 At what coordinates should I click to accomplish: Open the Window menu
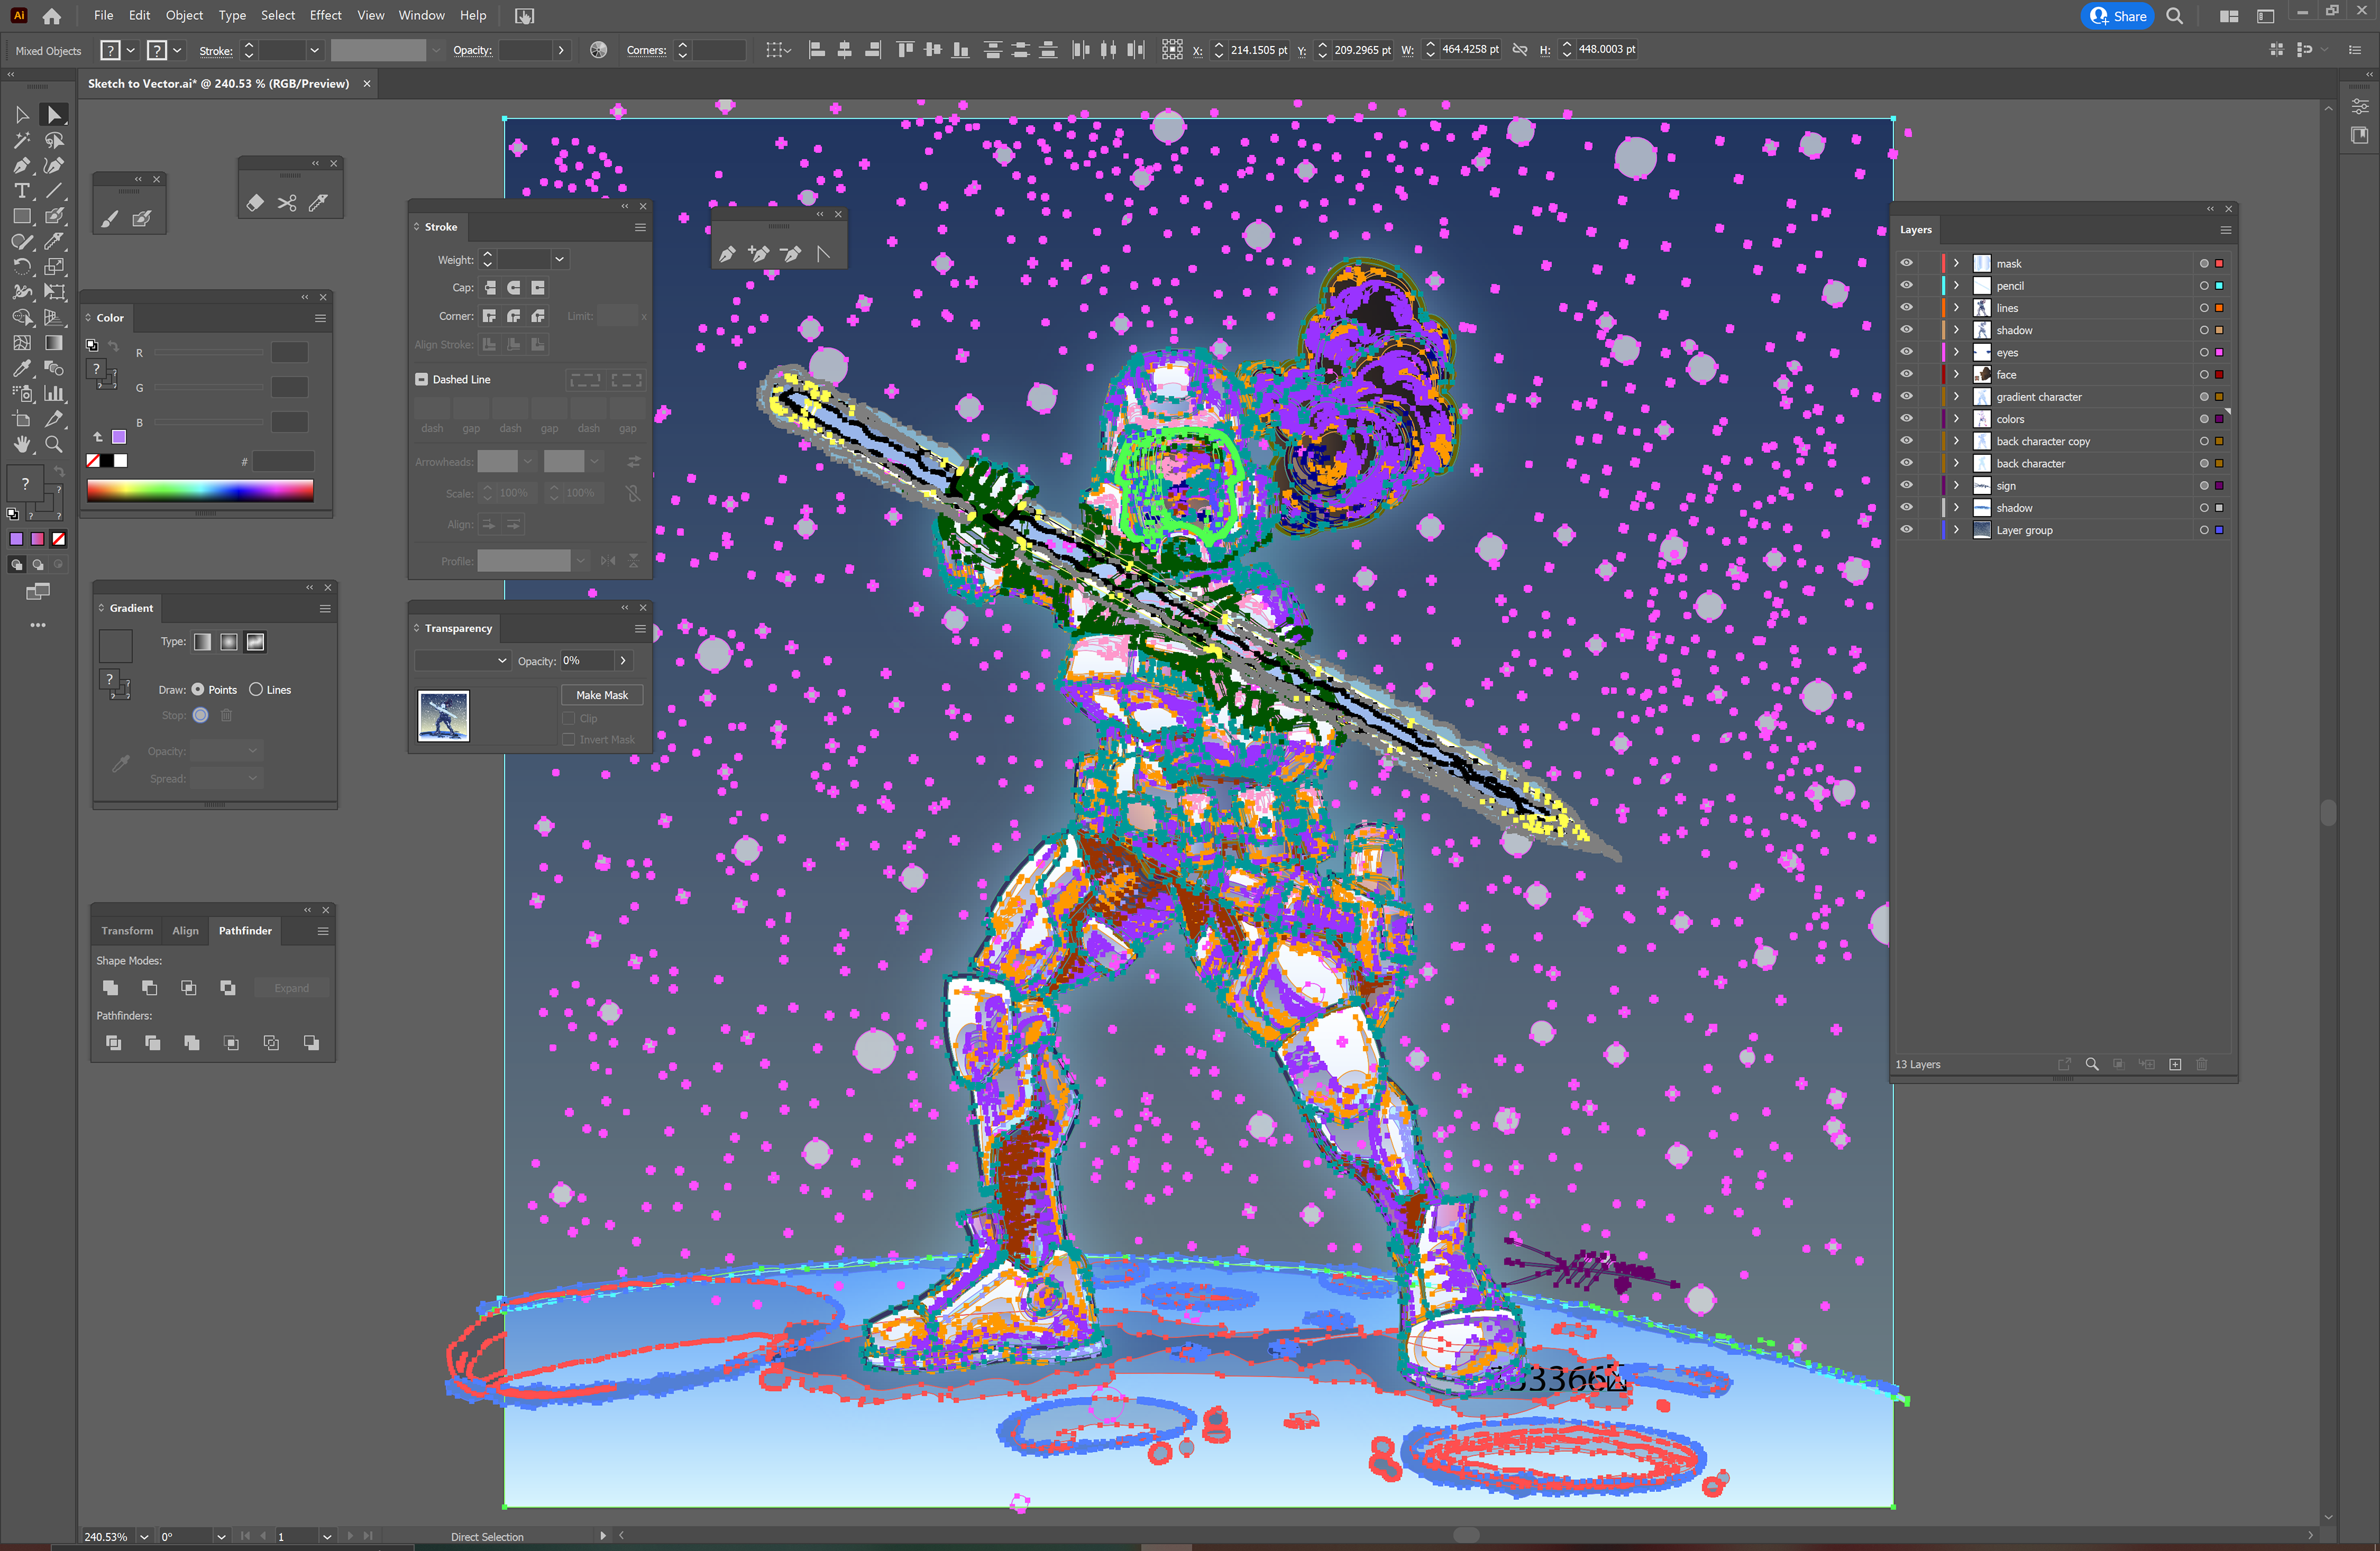pos(421,15)
